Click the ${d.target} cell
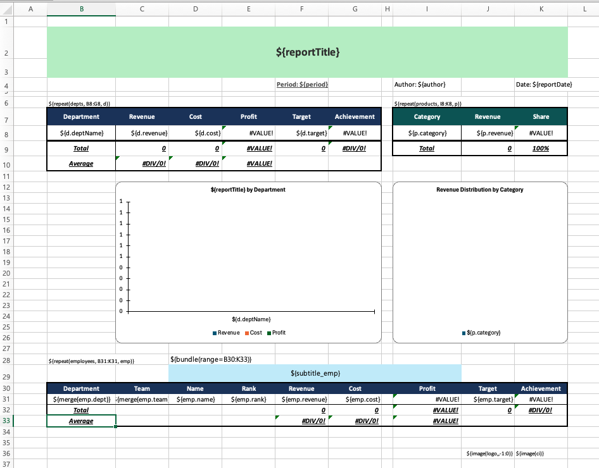The height and width of the screenshot is (468, 599). point(302,133)
